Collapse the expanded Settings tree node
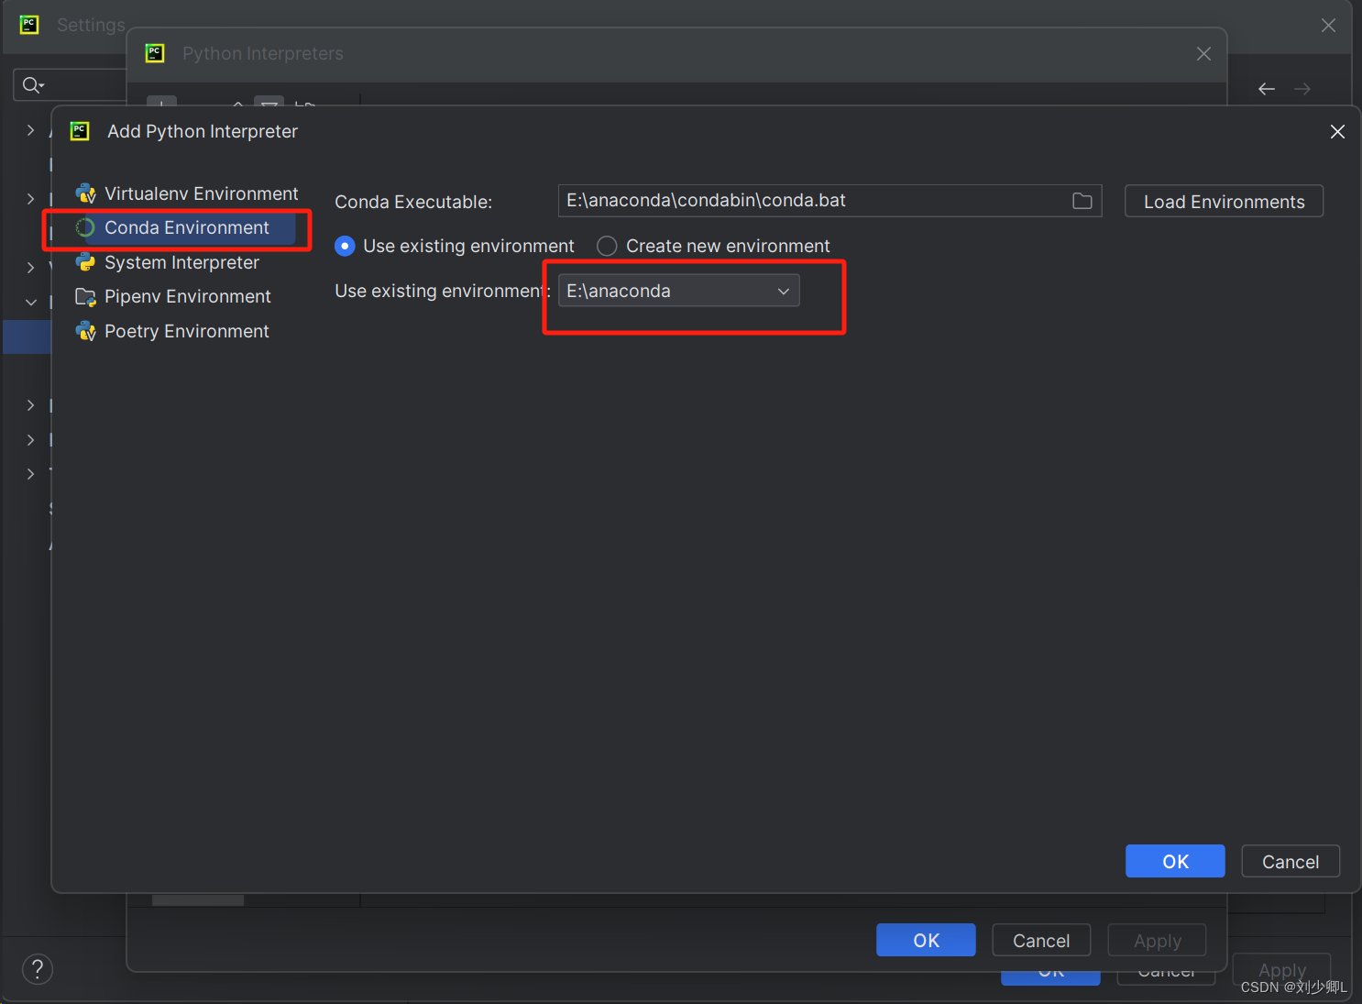This screenshot has width=1362, height=1004. coord(30,302)
